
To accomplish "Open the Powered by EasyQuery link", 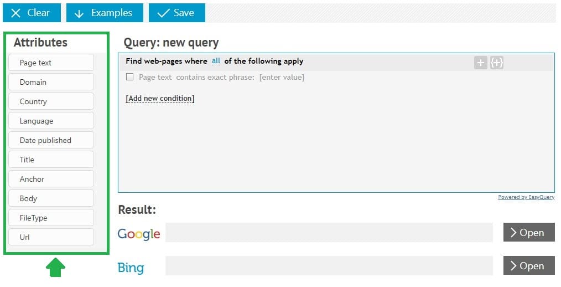I will [526, 197].
